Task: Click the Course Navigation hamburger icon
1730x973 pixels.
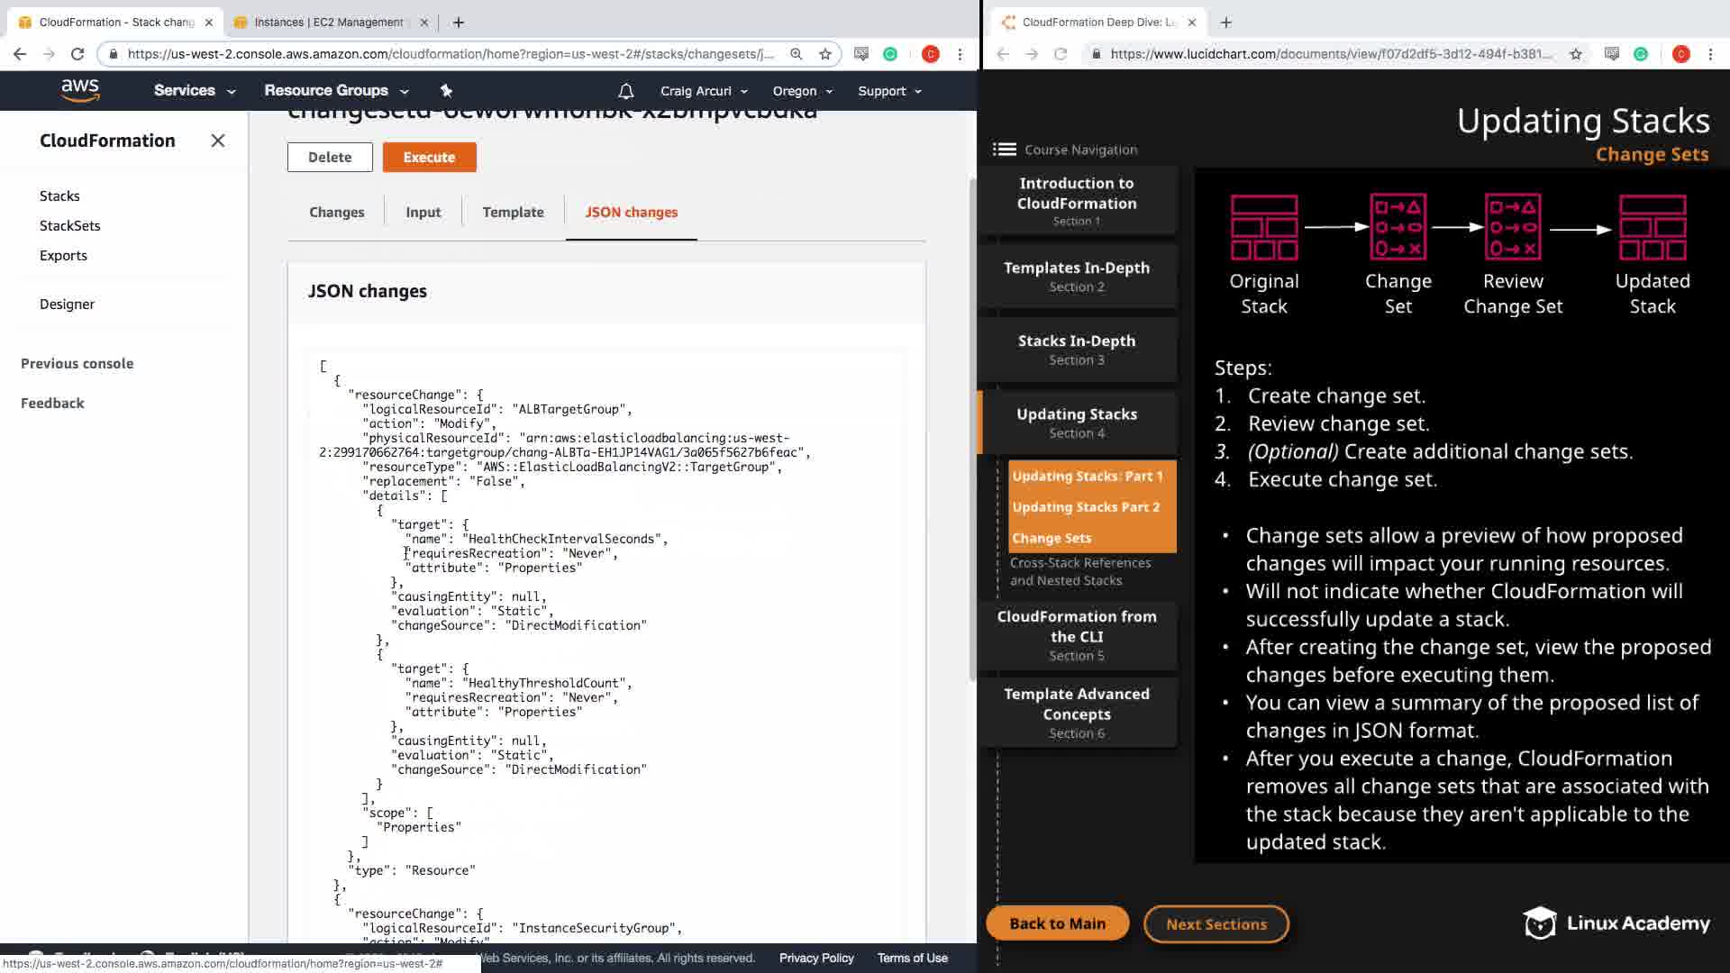Action: coord(1004,150)
